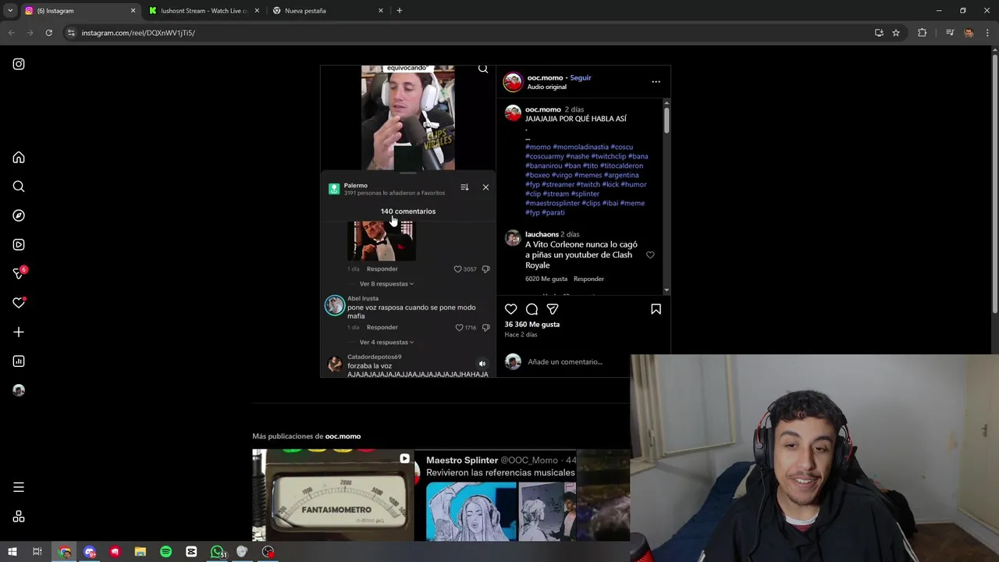Share the reel with the paper plane icon
The height and width of the screenshot is (562, 999).
(553, 309)
